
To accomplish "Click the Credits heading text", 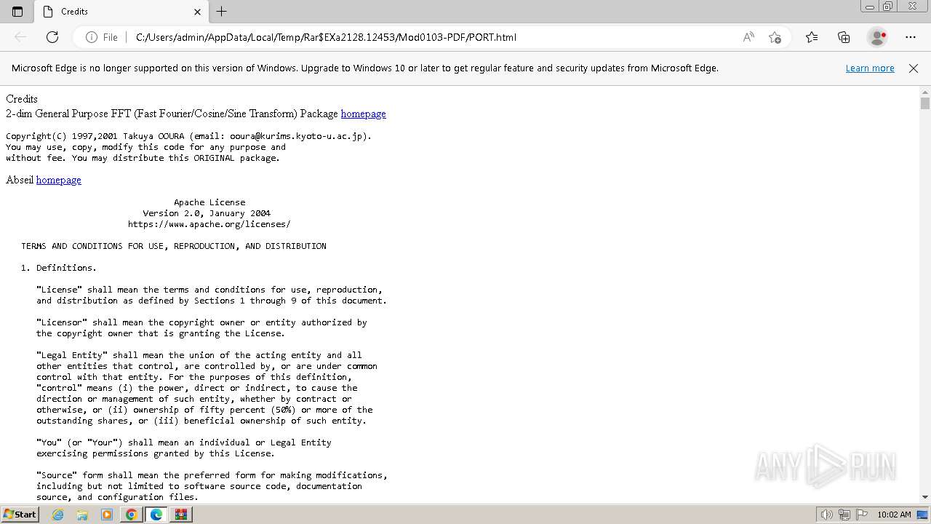I will click(x=22, y=99).
